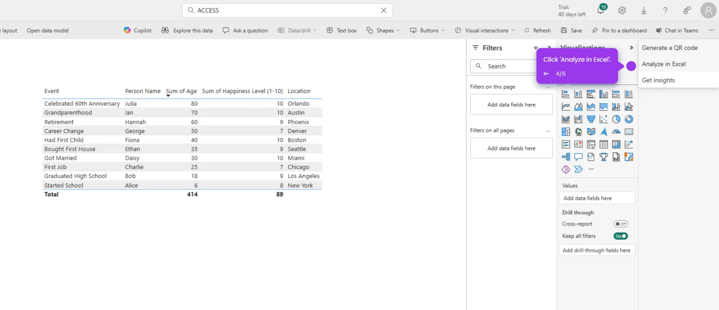The height and width of the screenshot is (310, 719).
Task: Add a KPI visual
Action: pyautogui.click(x=578, y=144)
